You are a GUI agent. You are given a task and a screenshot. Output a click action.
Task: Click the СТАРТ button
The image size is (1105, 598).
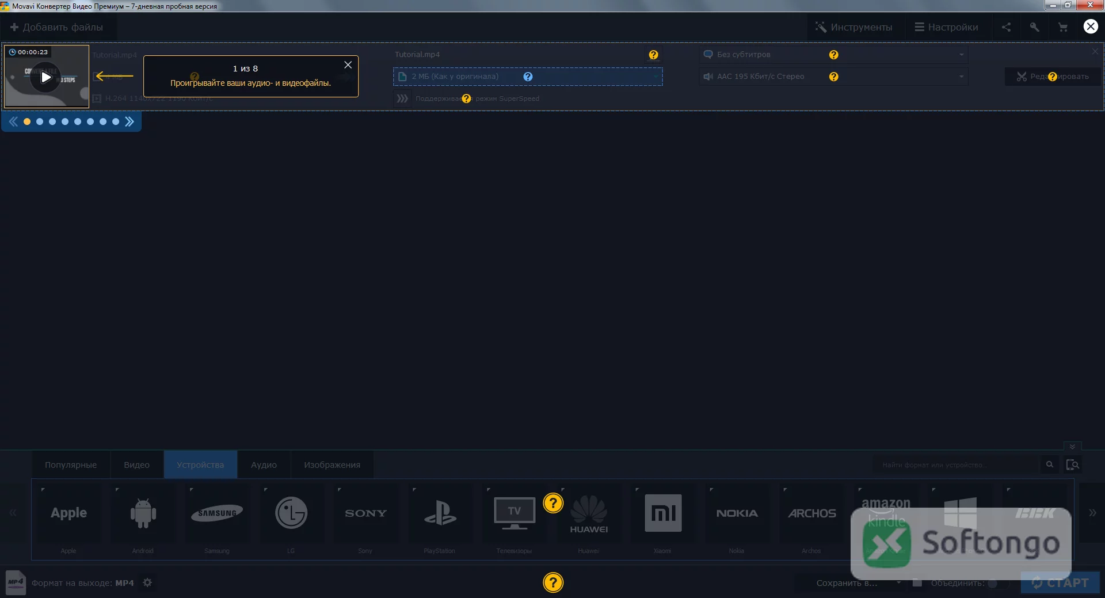point(1060,583)
